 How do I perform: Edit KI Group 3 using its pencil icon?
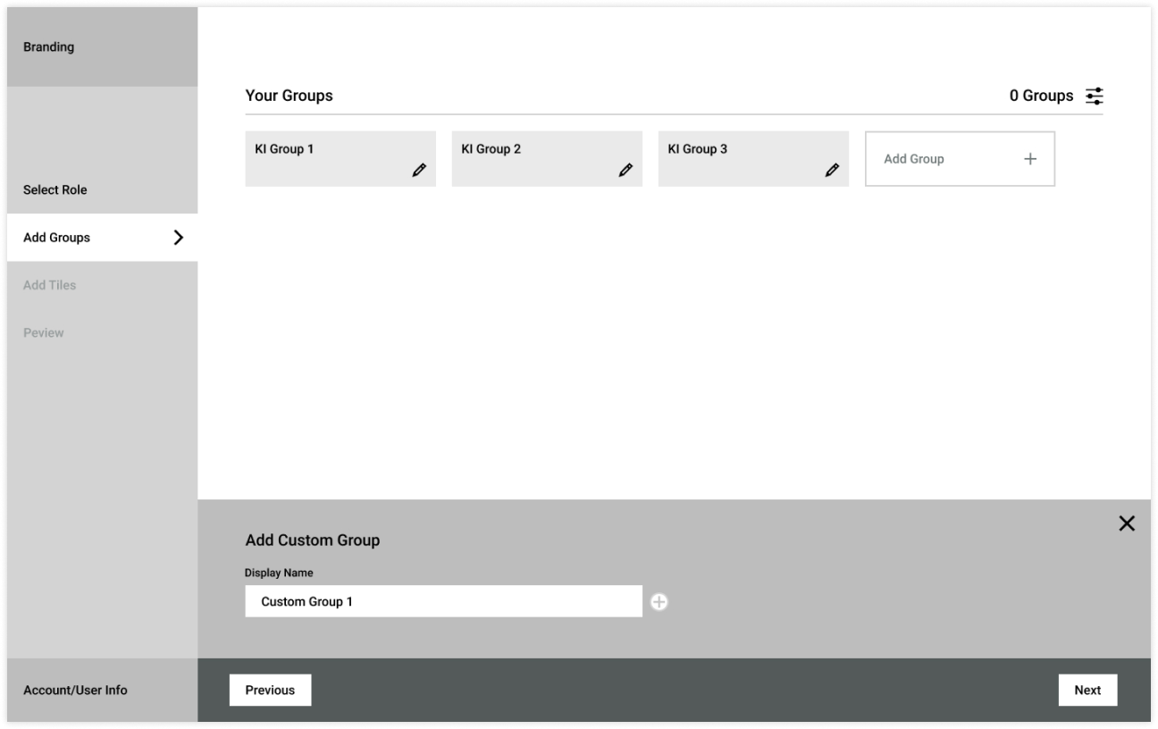[832, 169]
